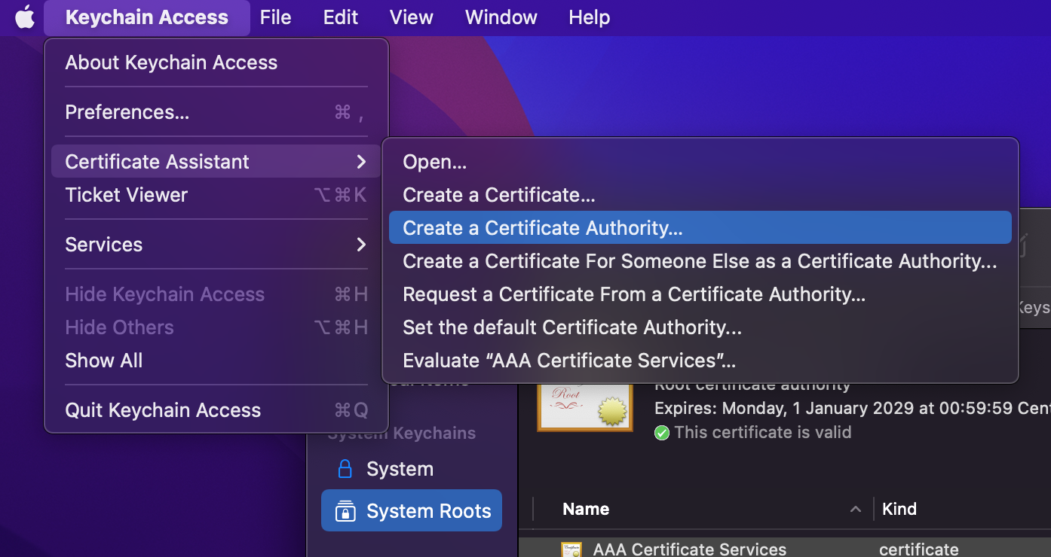The width and height of the screenshot is (1051, 557).
Task: Select Create a Certificate Authority option
Action: [x=542, y=228]
